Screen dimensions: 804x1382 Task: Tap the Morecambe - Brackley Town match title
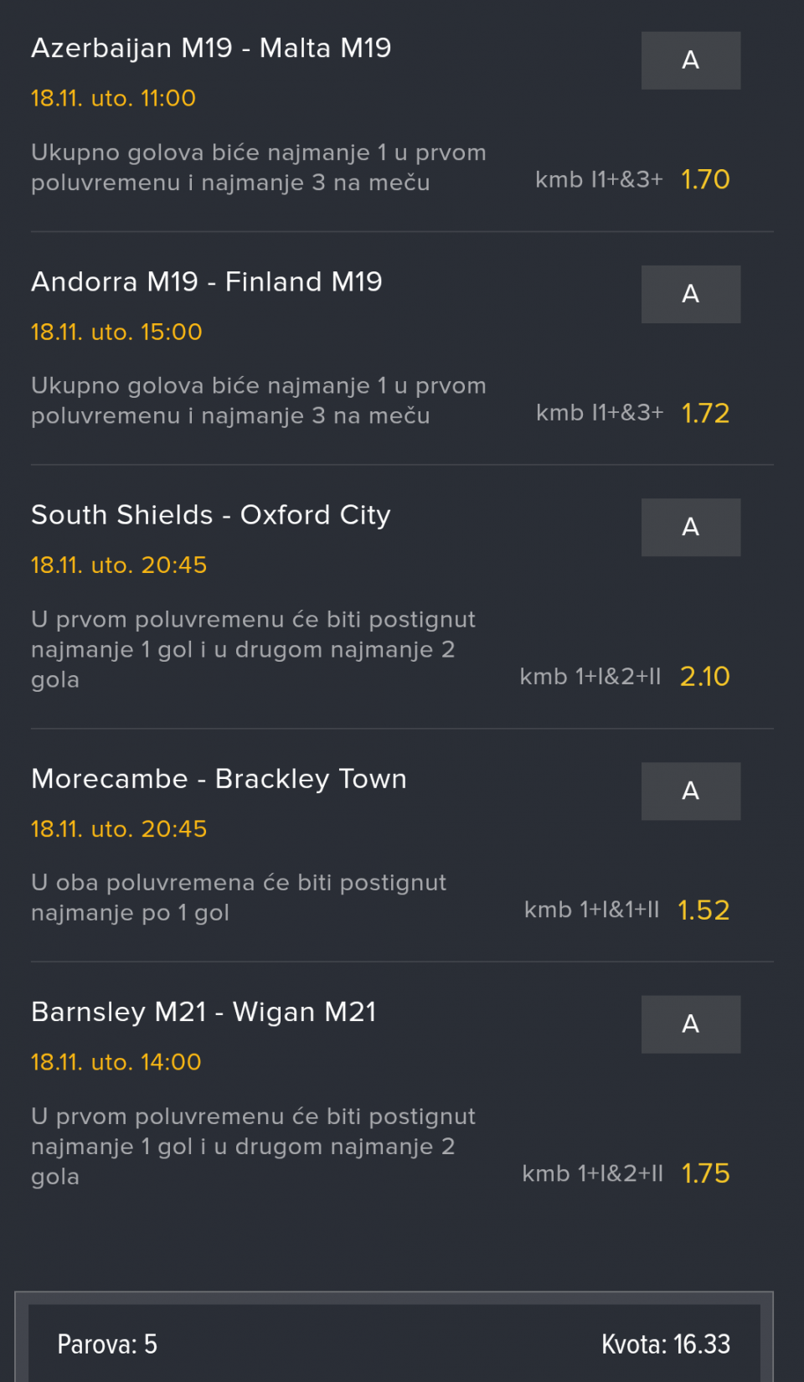coord(219,779)
